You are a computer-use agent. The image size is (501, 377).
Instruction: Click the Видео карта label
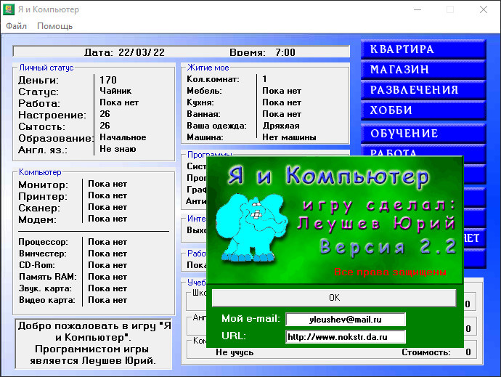click(x=47, y=300)
